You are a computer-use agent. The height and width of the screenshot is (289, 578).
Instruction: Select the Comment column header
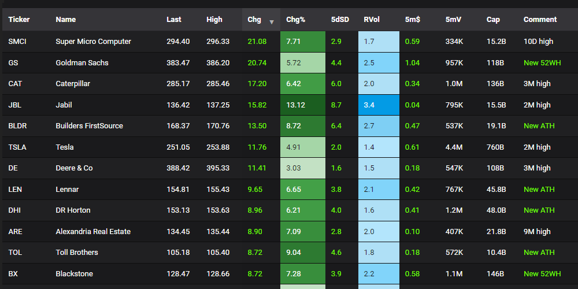540,20
